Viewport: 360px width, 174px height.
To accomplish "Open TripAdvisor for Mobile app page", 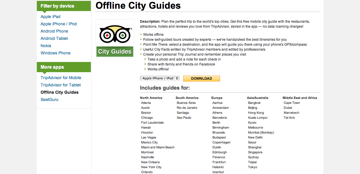I will [x=61, y=78].
